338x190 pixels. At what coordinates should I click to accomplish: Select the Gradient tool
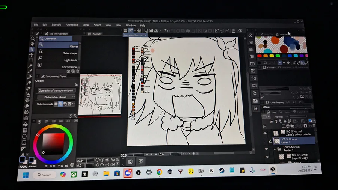pyautogui.click(x=25, y=130)
